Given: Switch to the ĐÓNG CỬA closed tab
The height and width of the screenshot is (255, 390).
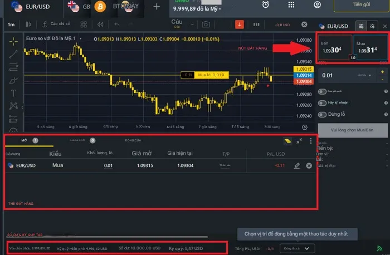Looking at the screenshot, I should point(133,140).
